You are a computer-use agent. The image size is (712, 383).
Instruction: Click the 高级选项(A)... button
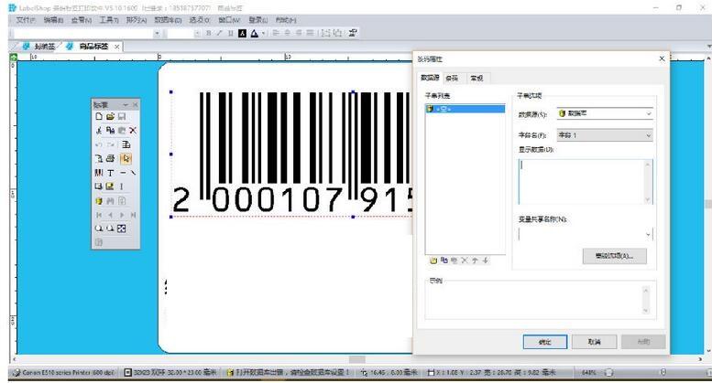613,256
